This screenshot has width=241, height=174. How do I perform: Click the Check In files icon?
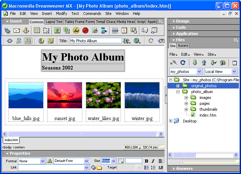click(x=223, y=63)
